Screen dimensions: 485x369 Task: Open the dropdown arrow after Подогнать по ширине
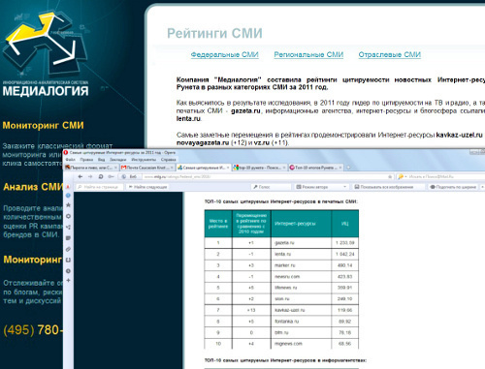[x=482, y=187]
